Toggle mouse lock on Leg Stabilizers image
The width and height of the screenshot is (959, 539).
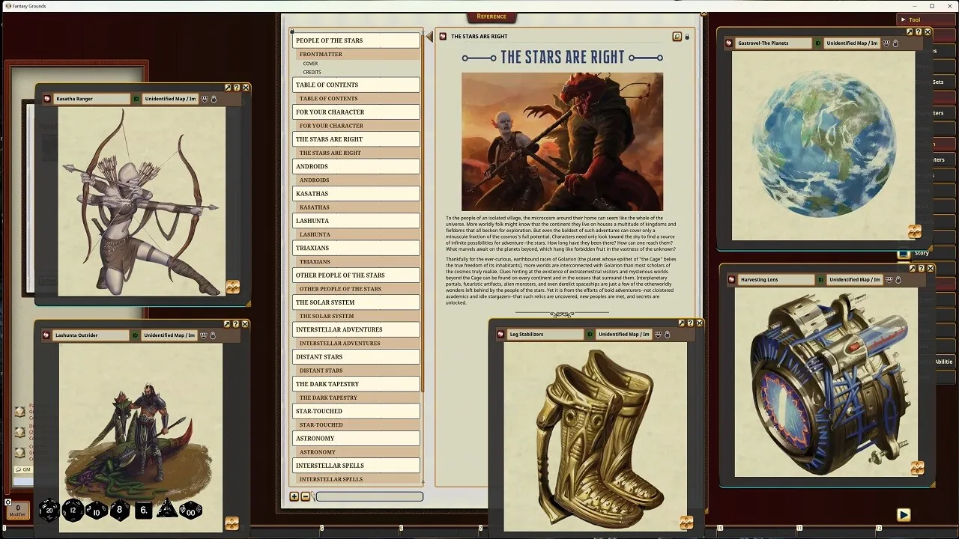[667, 335]
